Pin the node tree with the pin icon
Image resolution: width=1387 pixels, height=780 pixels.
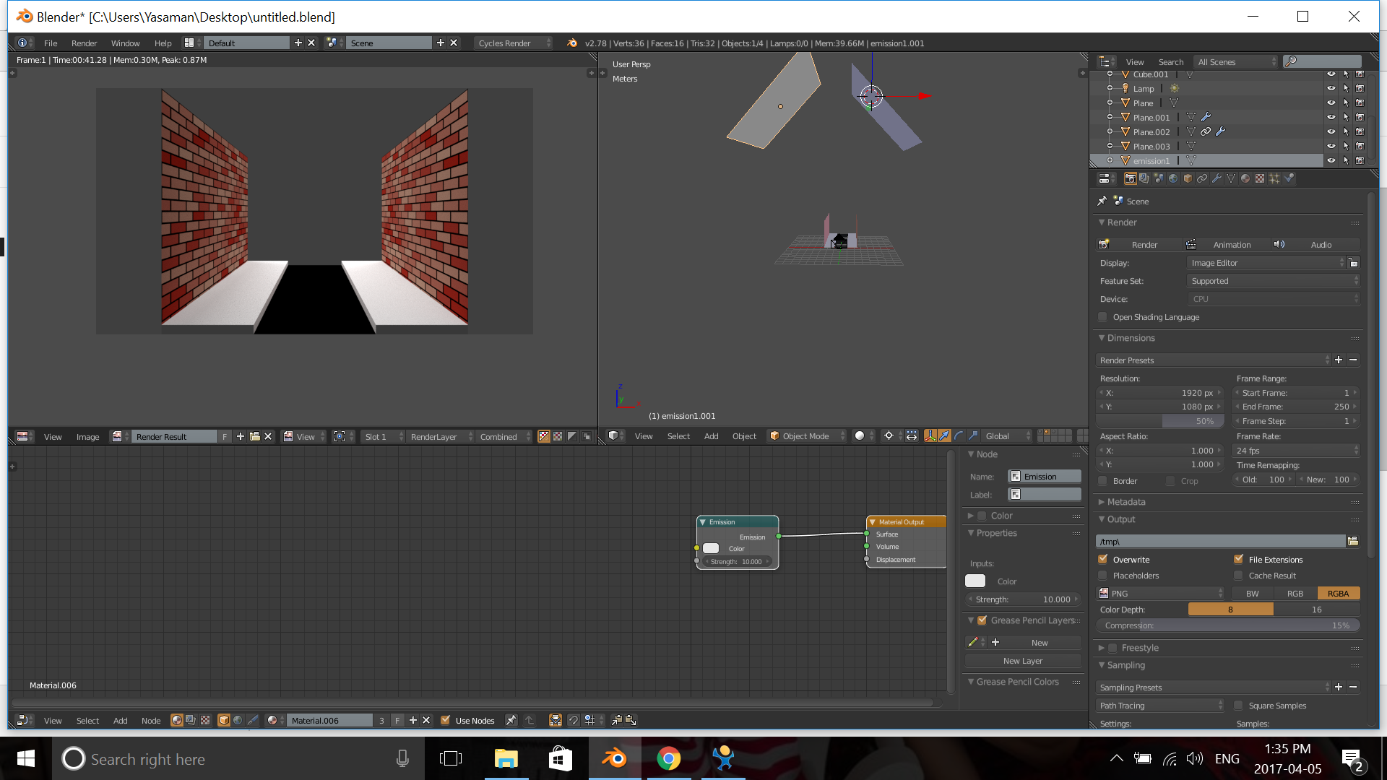tap(511, 720)
